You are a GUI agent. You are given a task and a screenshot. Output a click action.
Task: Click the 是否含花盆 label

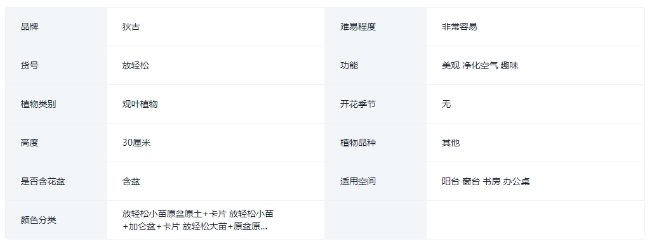[43, 181]
